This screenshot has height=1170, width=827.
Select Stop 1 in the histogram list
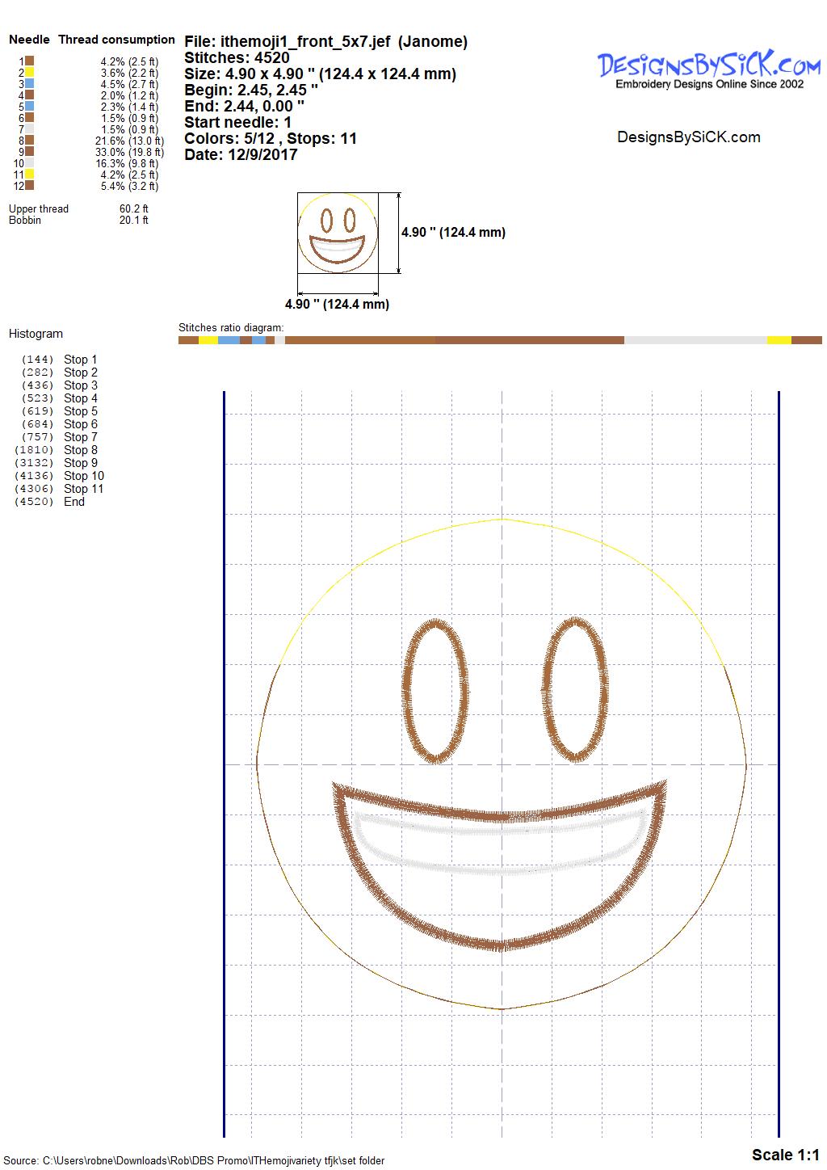pyautogui.click(x=80, y=360)
